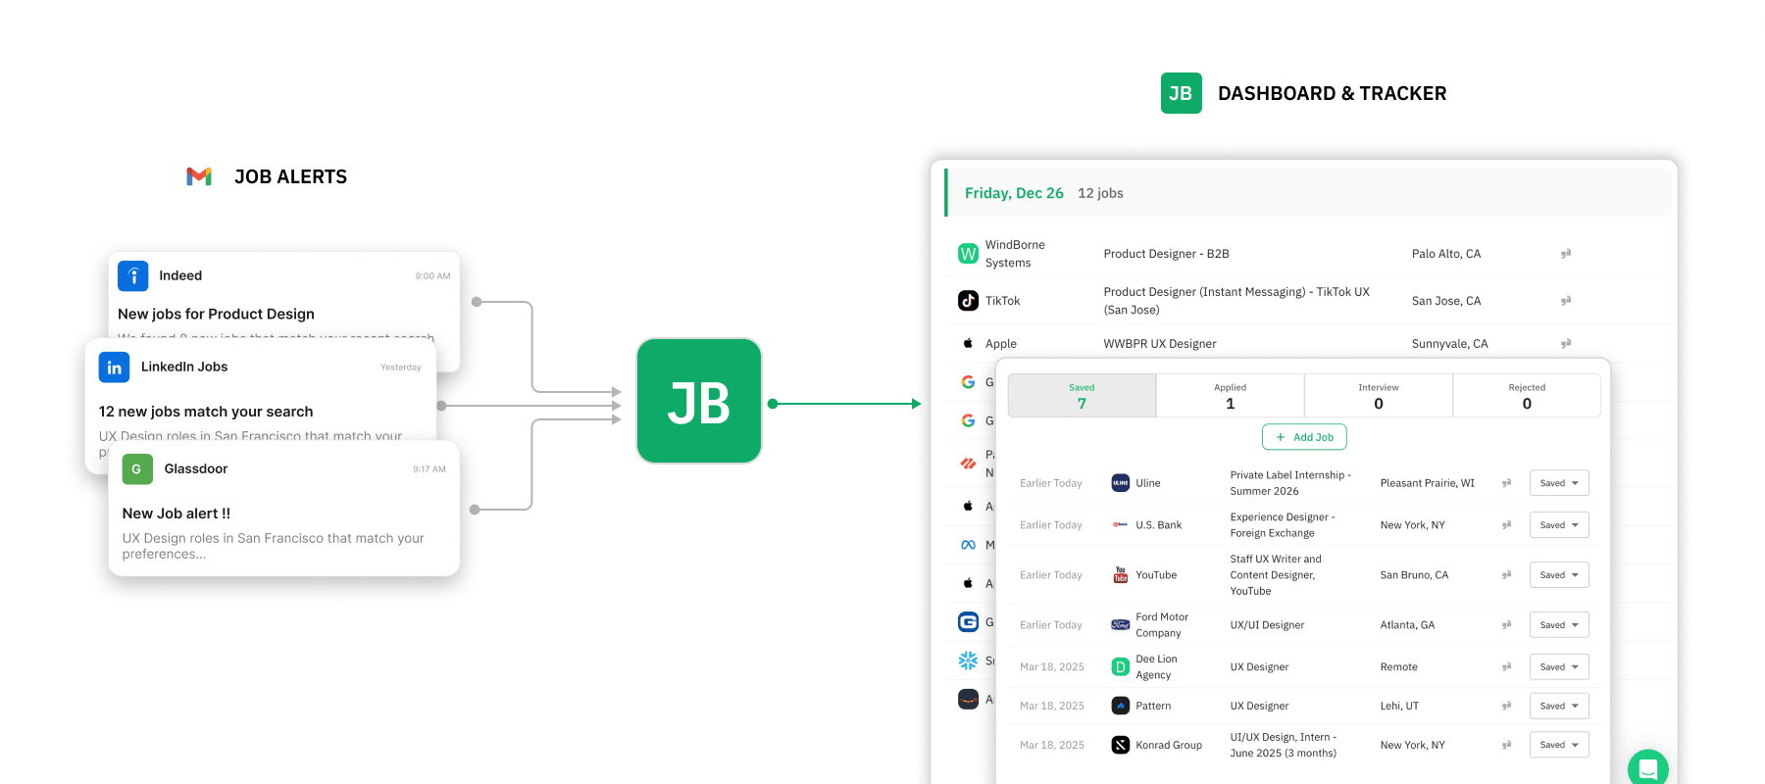
Task: Click pin icon in Dee Lion Agency row
Action: coord(1506,667)
